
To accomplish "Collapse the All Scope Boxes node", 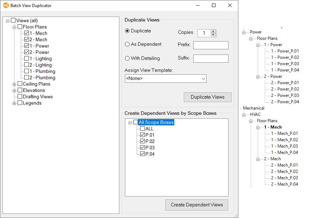I will 130,123.
